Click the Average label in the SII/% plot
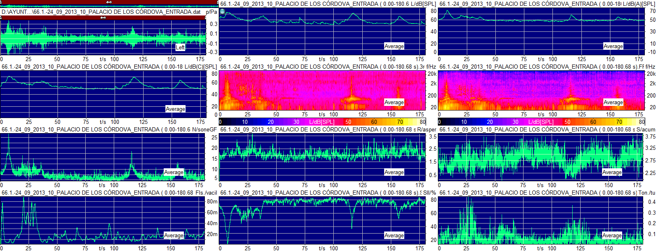 tap(394, 236)
